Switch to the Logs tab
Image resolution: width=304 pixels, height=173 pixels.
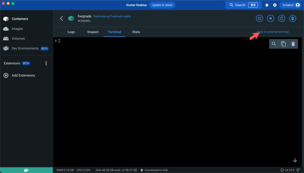click(71, 32)
